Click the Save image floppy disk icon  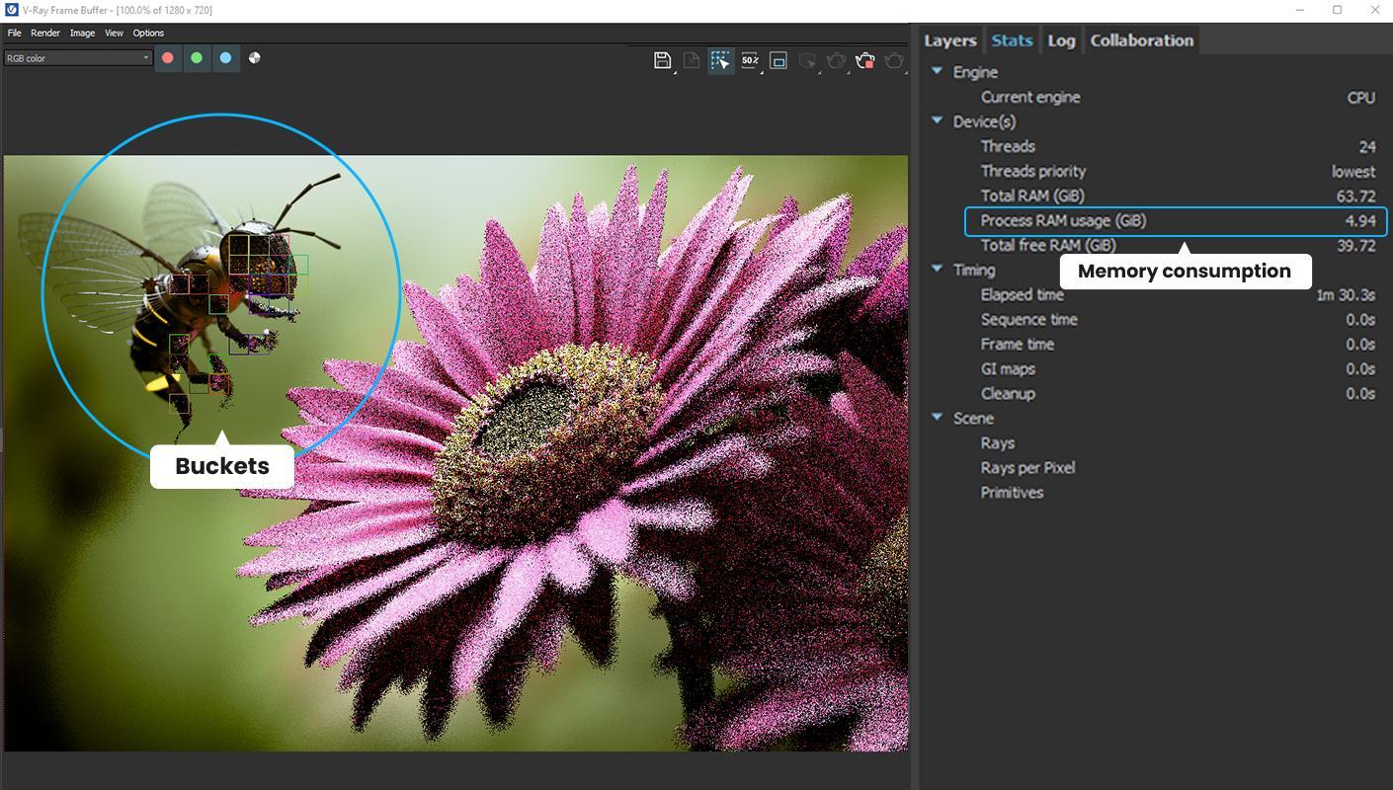click(662, 60)
